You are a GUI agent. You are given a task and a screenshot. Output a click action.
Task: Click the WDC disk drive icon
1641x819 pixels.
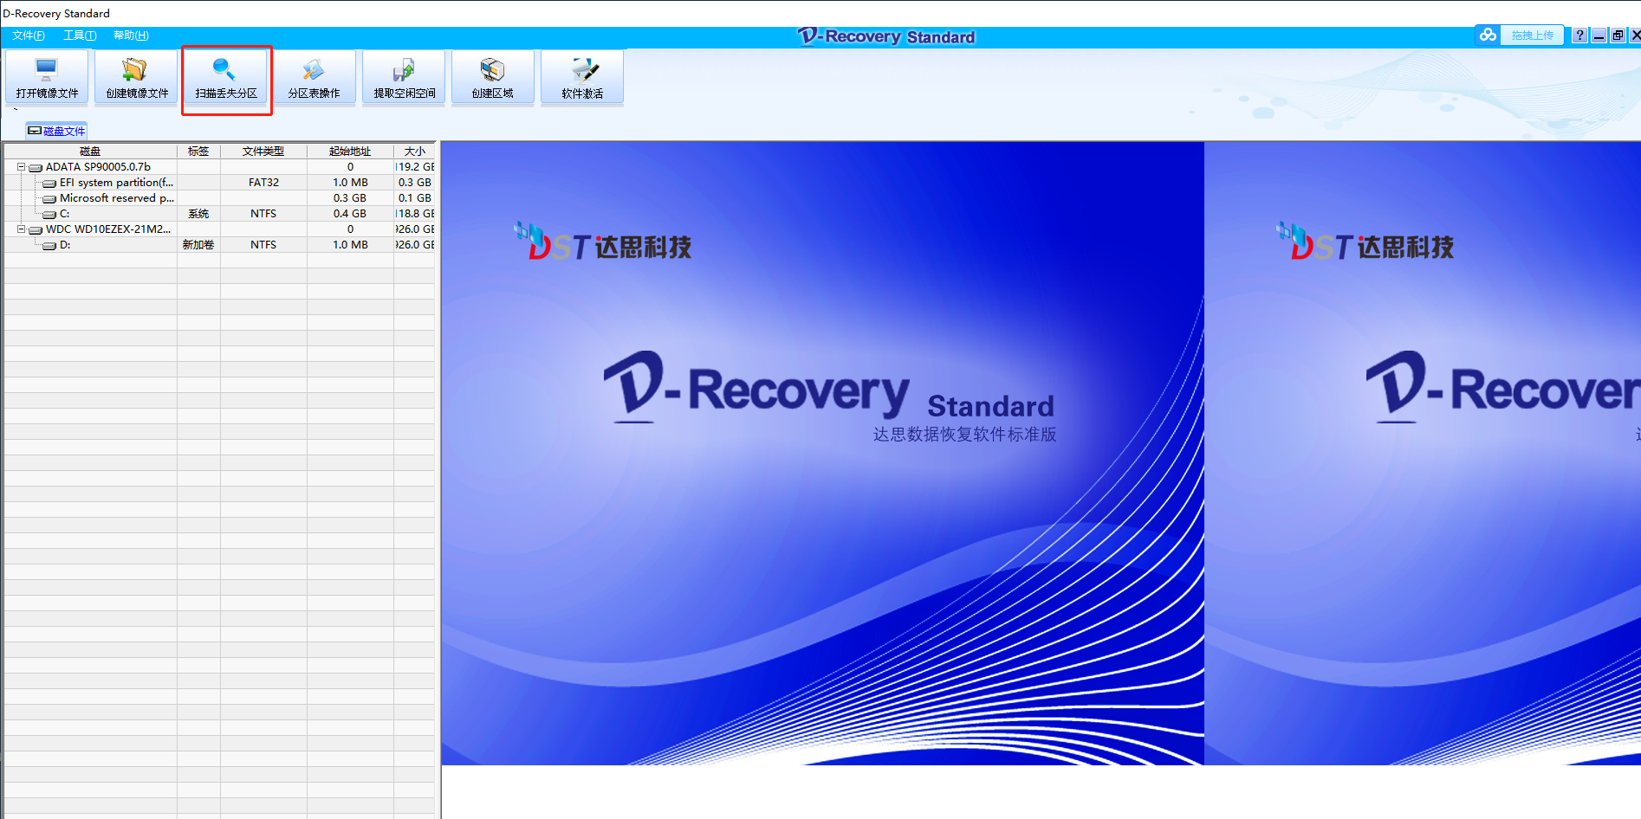pos(36,230)
